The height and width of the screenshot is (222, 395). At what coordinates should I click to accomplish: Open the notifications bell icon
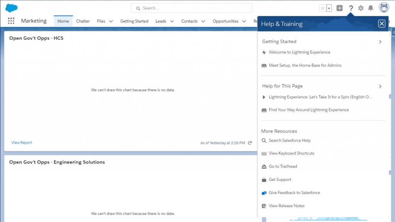click(x=371, y=8)
